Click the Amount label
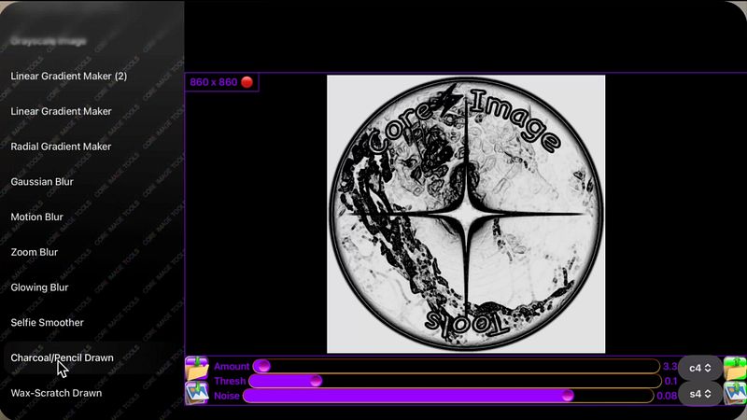This screenshot has width=747, height=420. (x=232, y=366)
